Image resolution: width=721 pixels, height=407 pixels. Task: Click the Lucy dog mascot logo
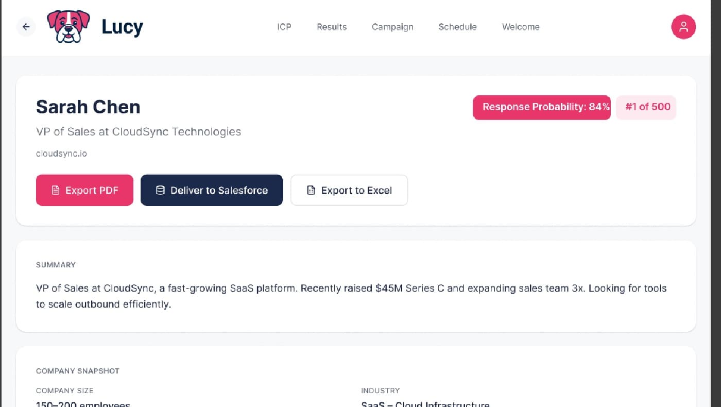68,26
